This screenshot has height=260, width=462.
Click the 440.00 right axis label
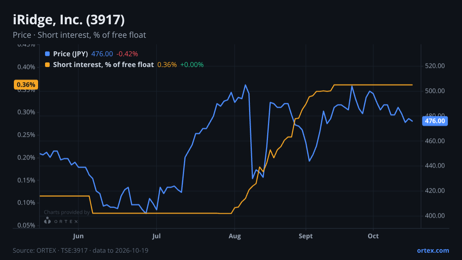(x=435, y=166)
